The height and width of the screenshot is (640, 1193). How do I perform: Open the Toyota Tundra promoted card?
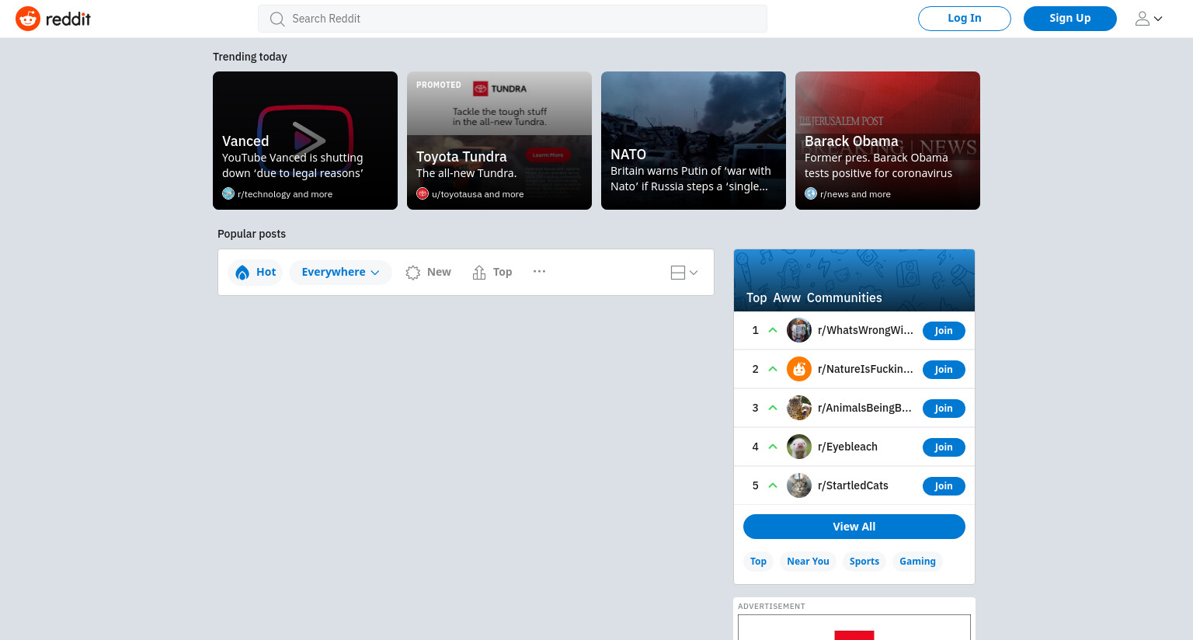(x=499, y=141)
